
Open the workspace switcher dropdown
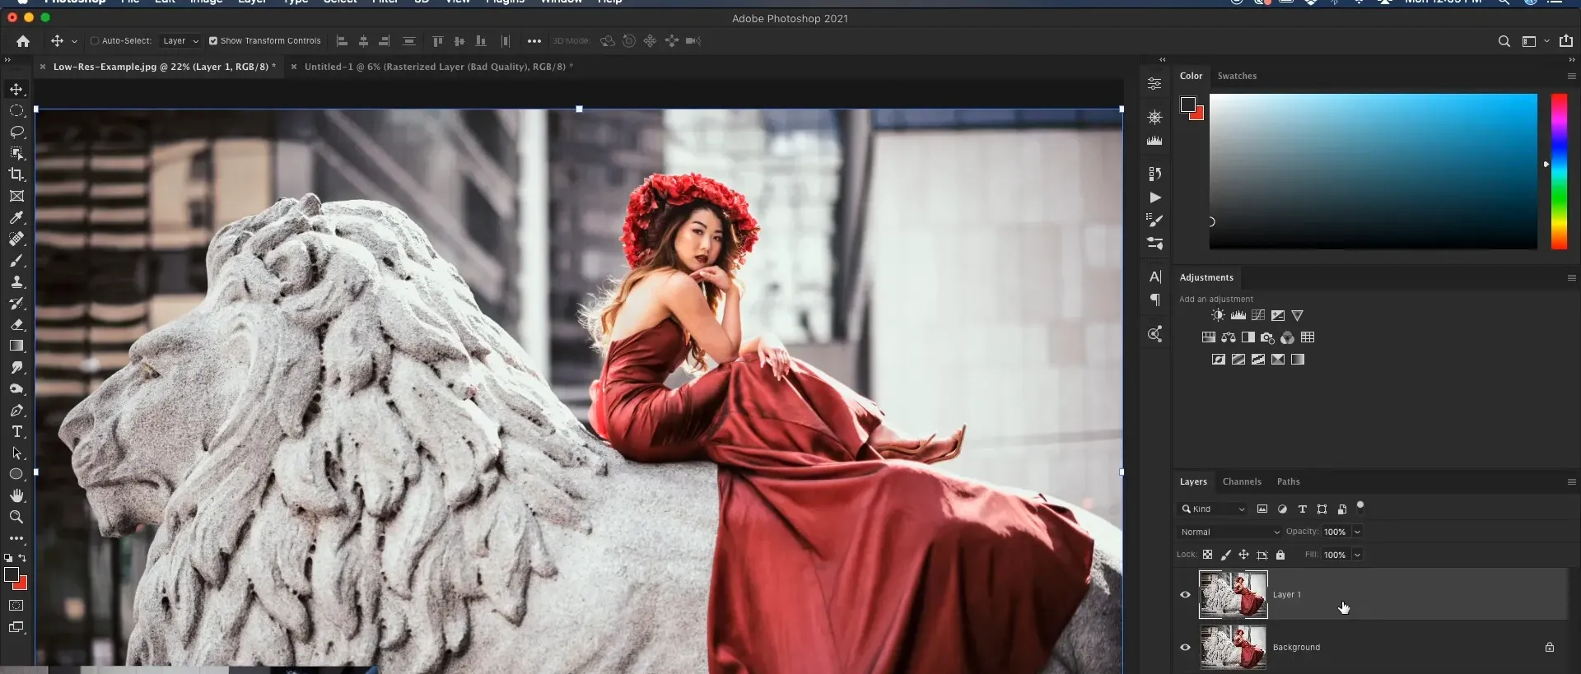pos(1534,41)
